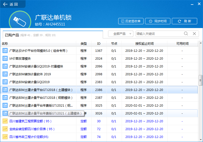Sort by the 类型 column header
The image size is (203, 142).
(x=84, y=44)
